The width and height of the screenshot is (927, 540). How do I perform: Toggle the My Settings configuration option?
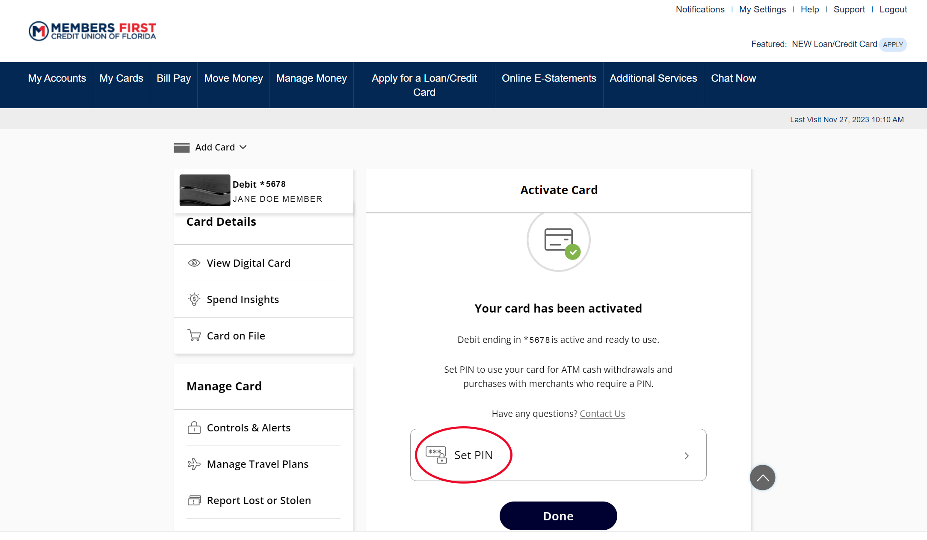tap(761, 10)
